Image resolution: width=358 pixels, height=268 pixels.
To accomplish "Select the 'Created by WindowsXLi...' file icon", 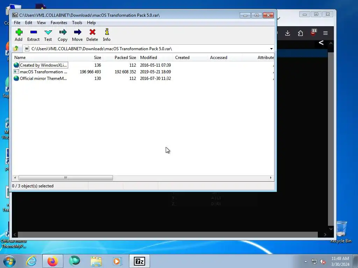I will tap(16, 65).
